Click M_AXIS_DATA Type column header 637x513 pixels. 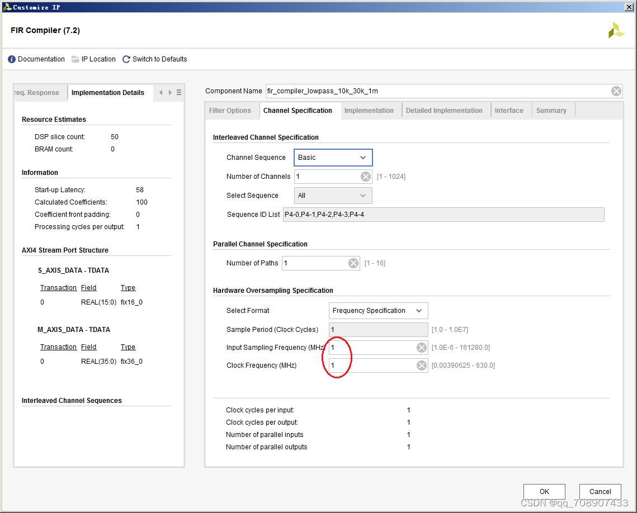point(128,347)
